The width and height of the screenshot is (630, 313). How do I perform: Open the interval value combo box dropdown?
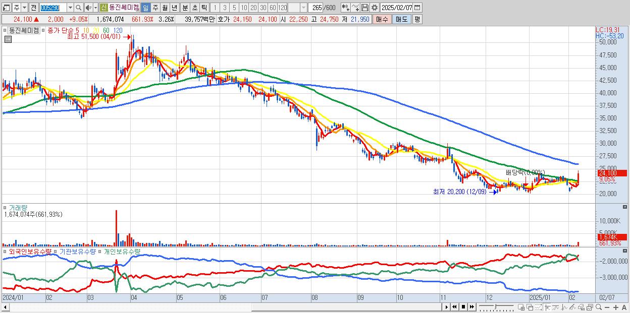tap(303, 8)
